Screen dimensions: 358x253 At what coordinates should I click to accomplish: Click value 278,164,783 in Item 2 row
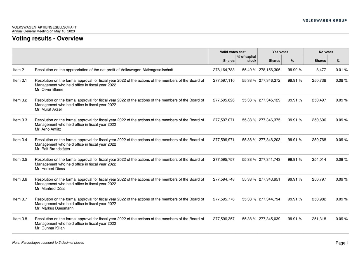(x=224, y=70)
